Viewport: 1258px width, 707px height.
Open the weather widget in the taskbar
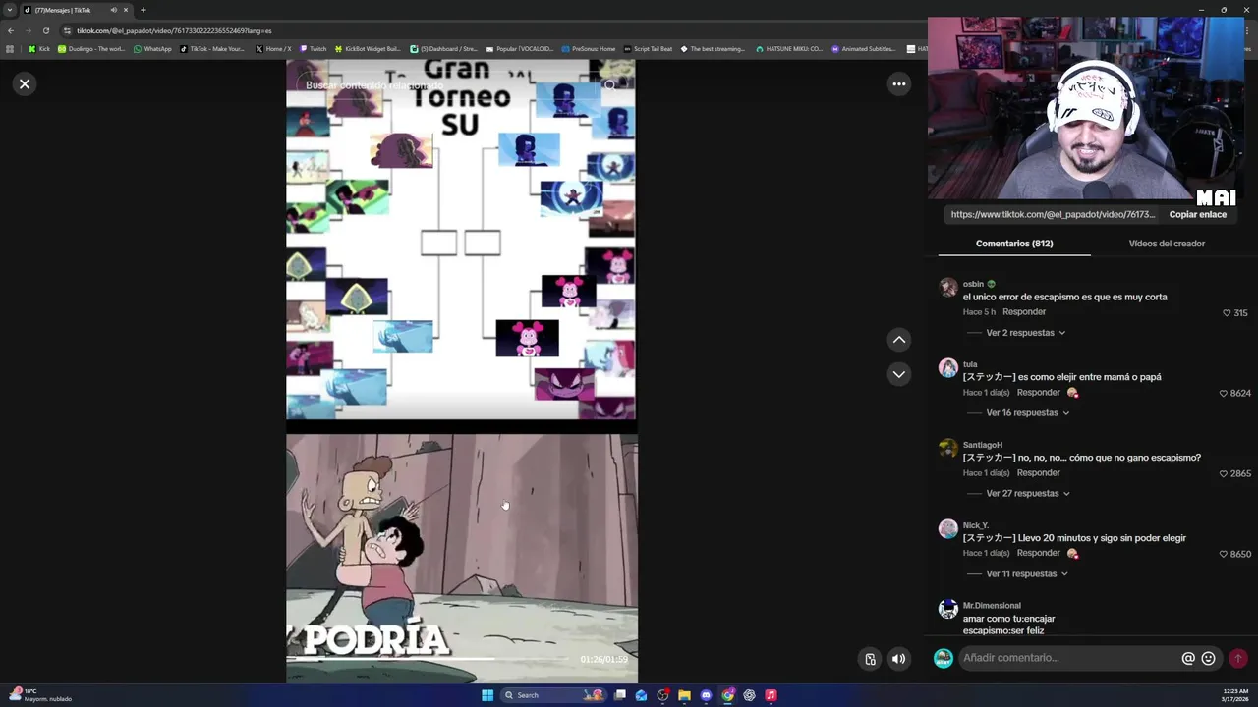[x=41, y=695]
